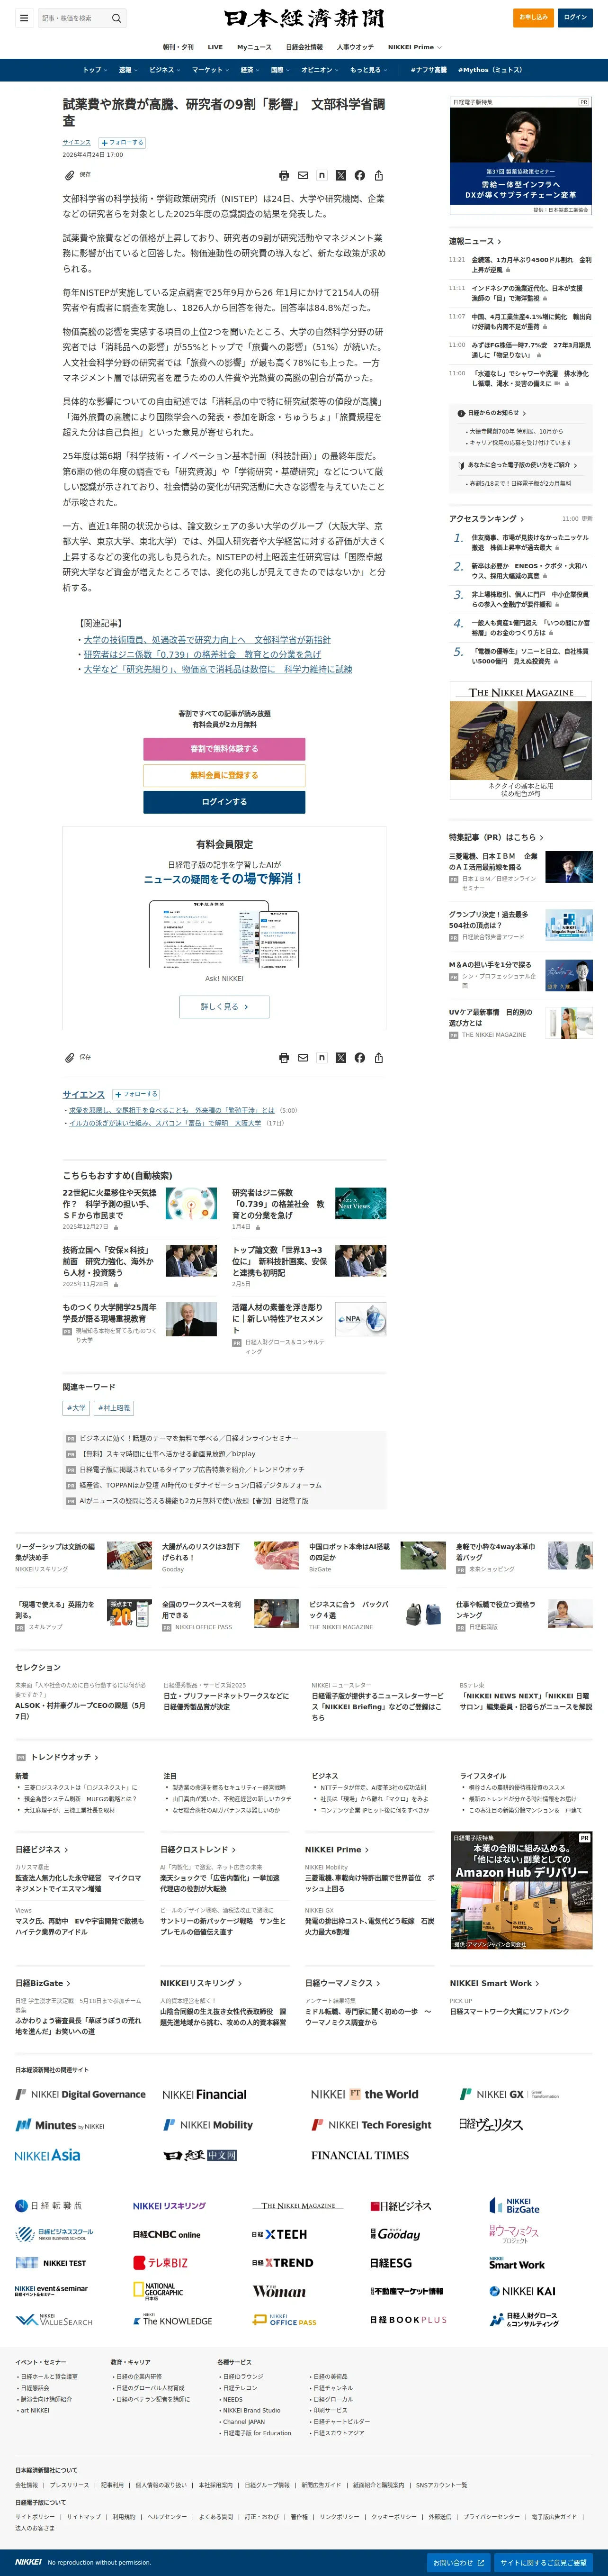The image size is (608, 2576).
Task: Open the NIKKEI Tech Foresight logo
Action: tap(371, 2124)
